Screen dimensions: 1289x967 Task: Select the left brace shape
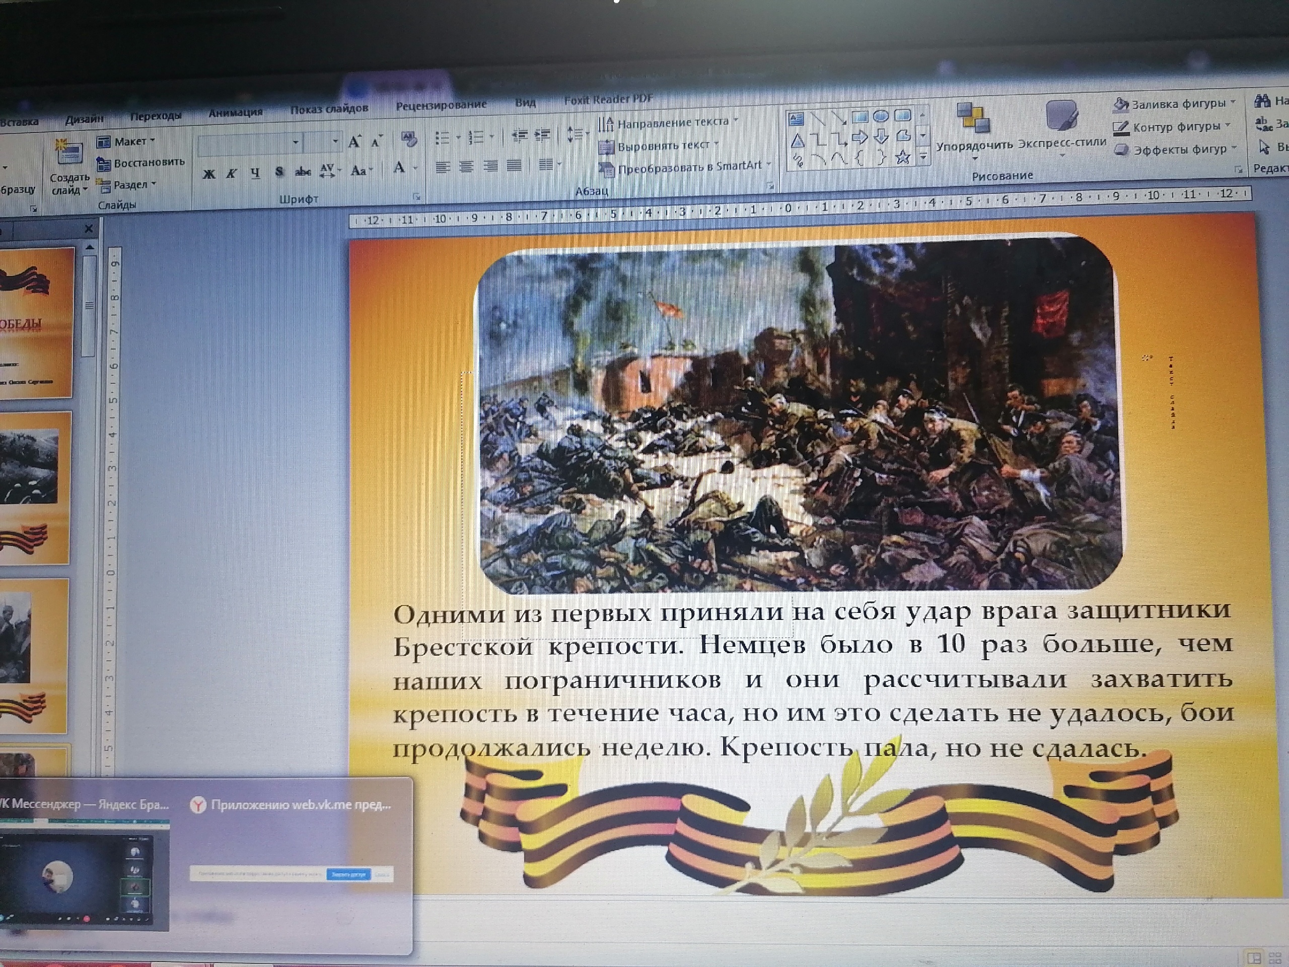pyautogui.click(x=860, y=158)
